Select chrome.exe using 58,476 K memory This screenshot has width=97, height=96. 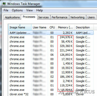coord(51,42)
